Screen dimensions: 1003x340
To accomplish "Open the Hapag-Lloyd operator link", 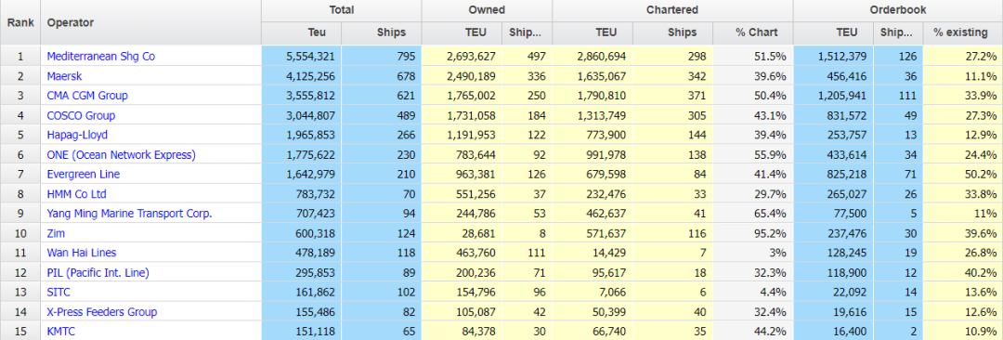I will click(77, 135).
